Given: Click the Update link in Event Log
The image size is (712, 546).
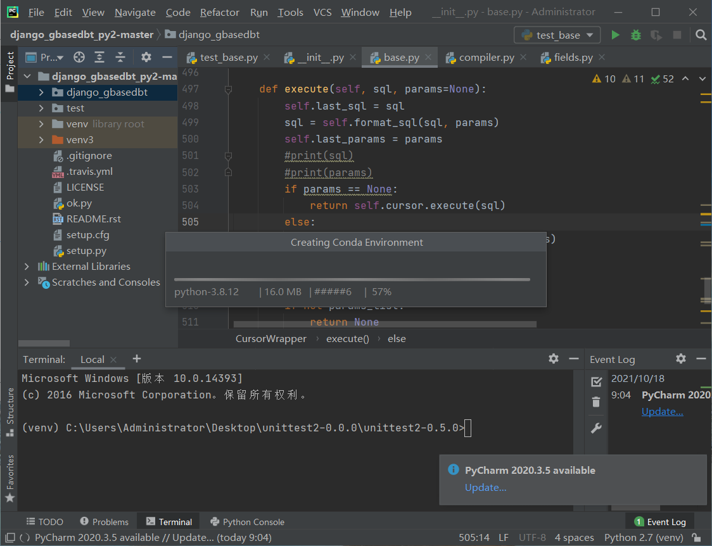Looking at the screenshot, I should tap(661, 411).
